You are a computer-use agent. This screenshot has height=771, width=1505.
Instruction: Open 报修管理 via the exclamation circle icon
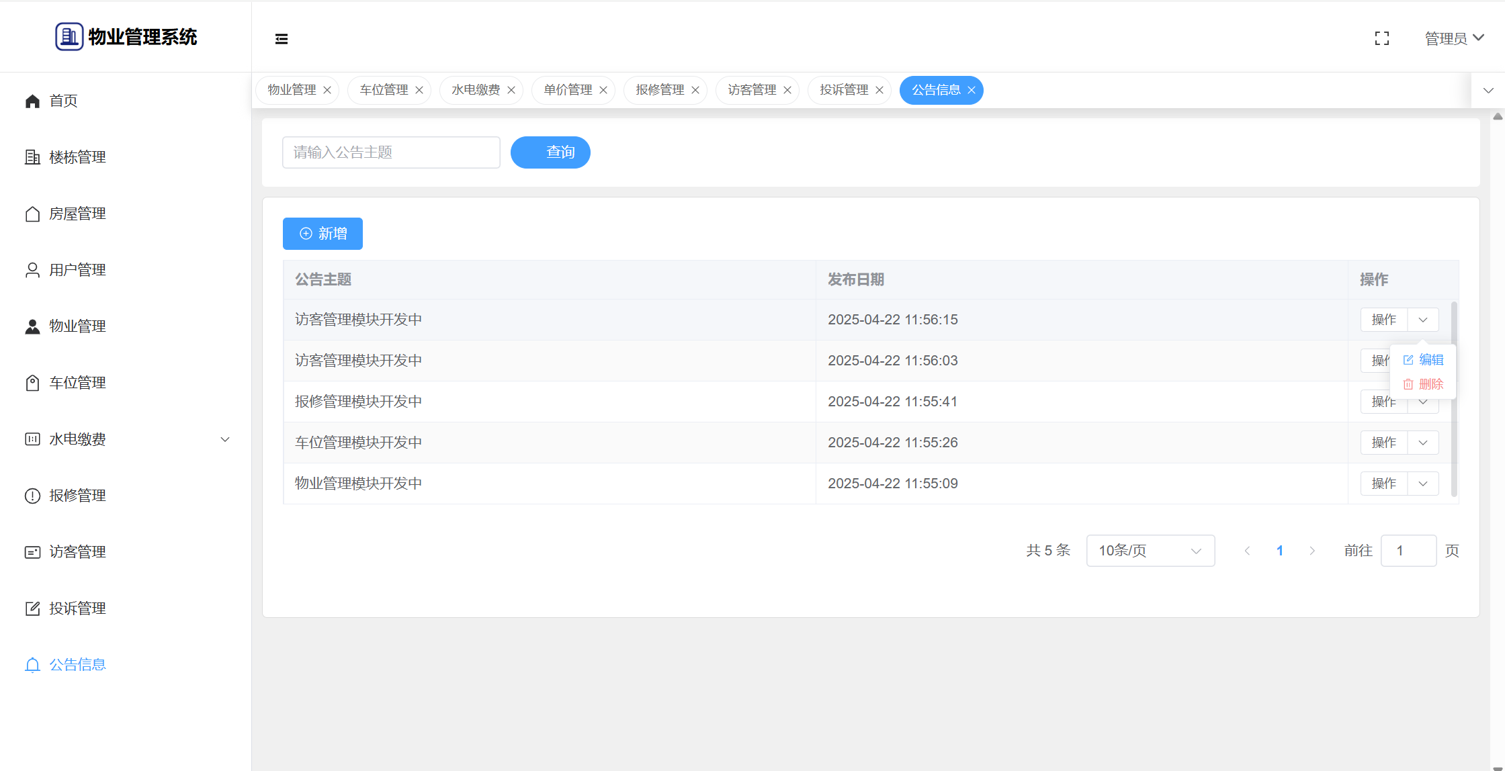(x=32, y=496)
